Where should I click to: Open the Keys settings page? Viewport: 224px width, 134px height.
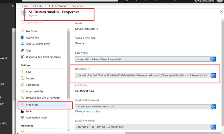28,72
